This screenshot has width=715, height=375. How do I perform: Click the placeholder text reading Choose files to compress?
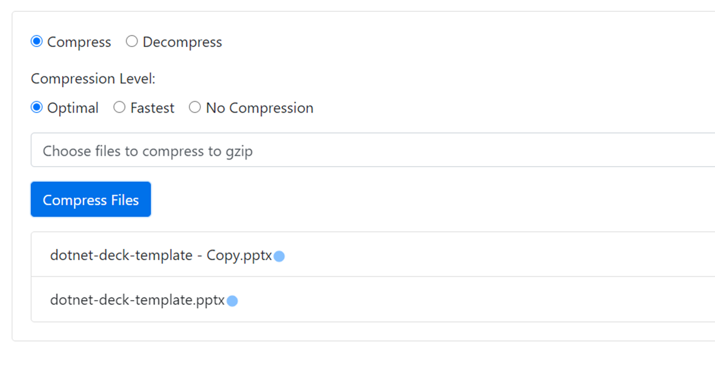point(146,151)
